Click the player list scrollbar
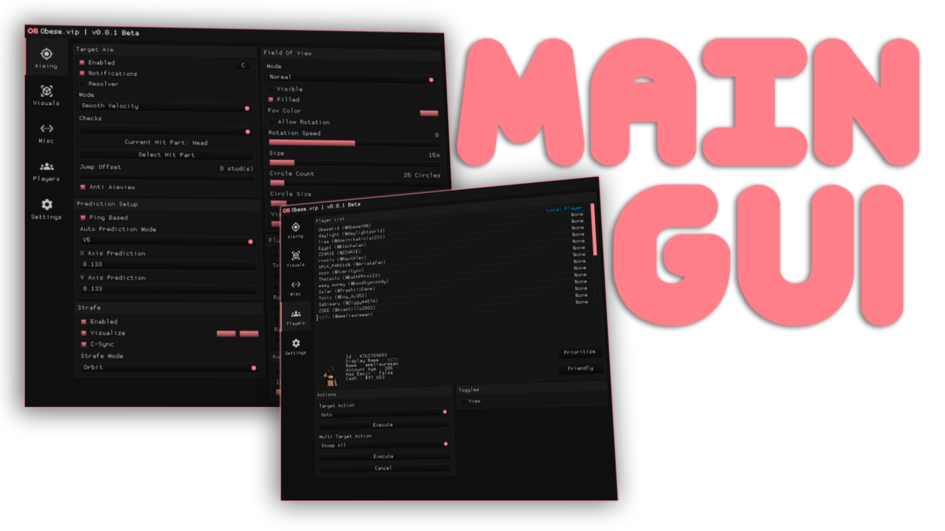945x531 pixels. tap(594, 230)
